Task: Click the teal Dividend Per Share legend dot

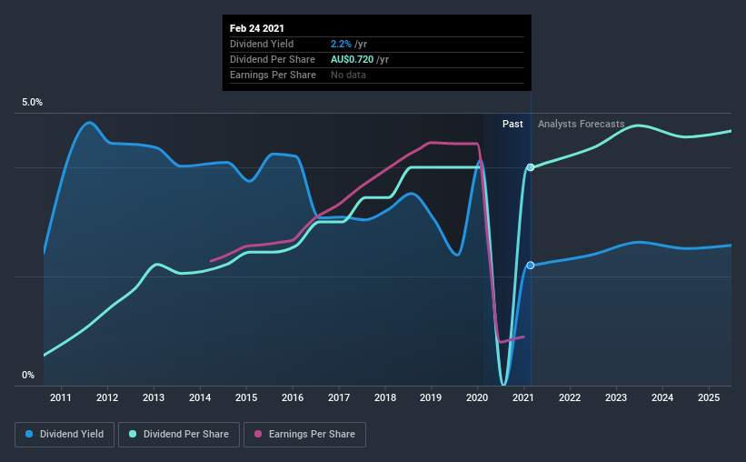Action: click(x=133, y=434)
